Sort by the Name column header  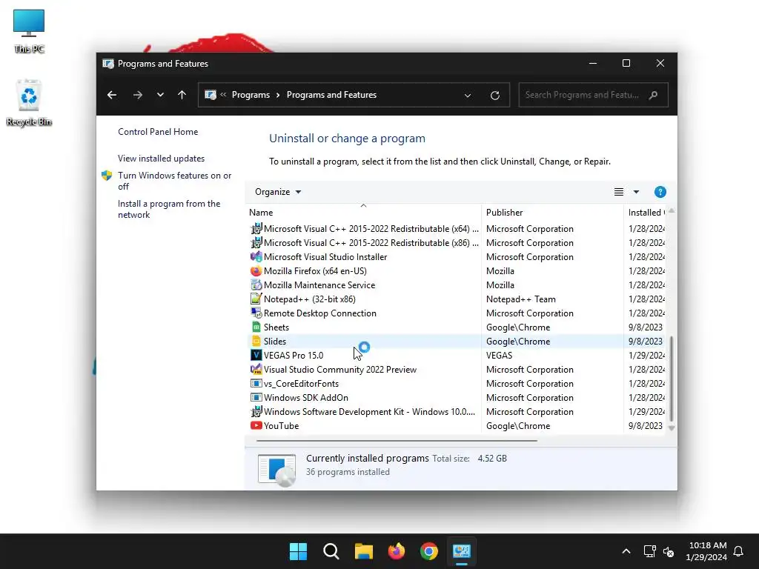[363, 213]
